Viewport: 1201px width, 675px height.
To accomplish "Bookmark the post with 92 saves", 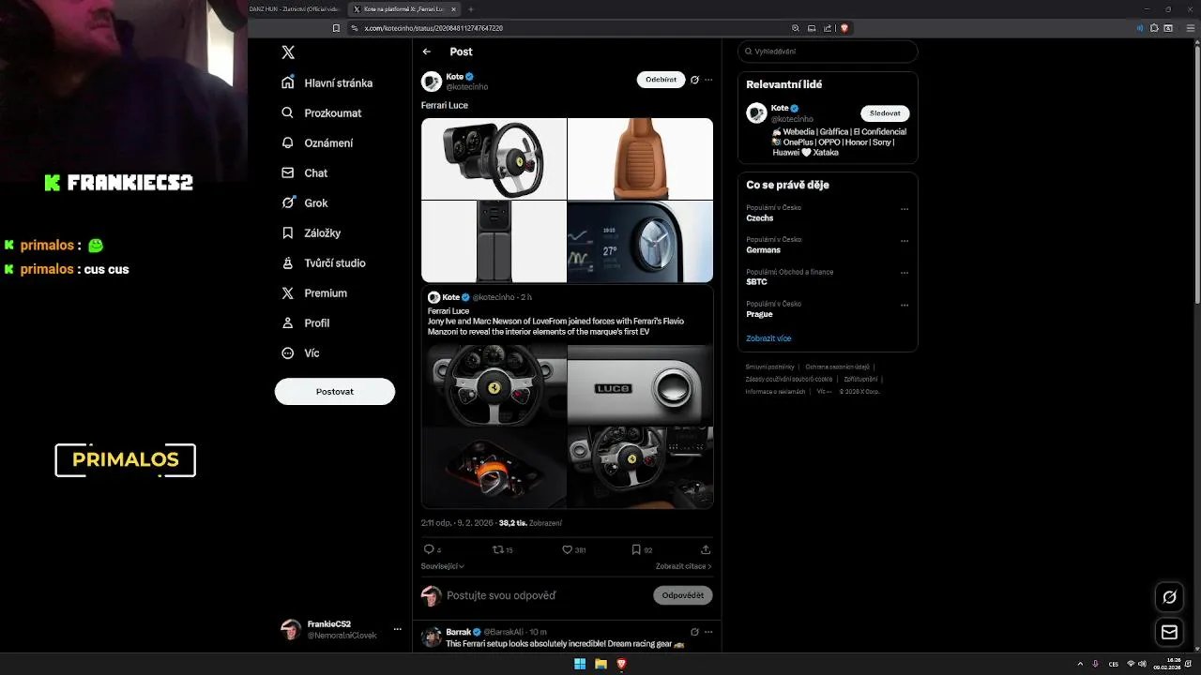I will click(x=636, y=549).
